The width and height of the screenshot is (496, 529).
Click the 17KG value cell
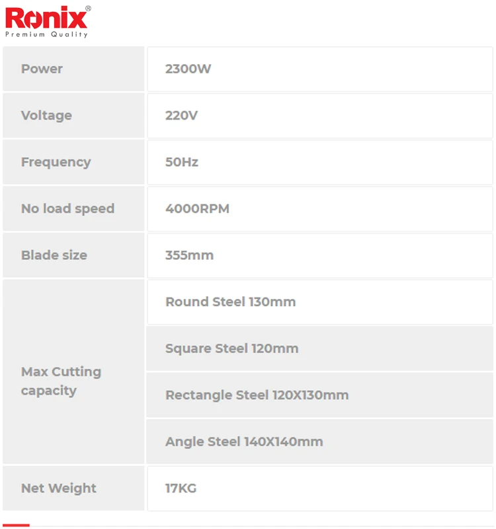[x=320, y=489]
